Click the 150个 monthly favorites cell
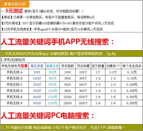 pyautogui.click(x=83, y=72)
